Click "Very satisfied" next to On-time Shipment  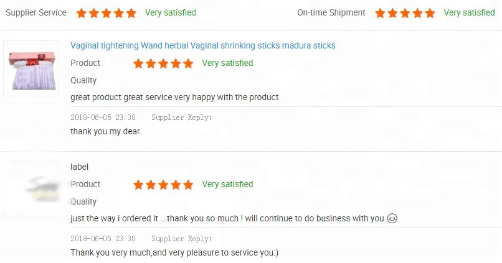470,12
